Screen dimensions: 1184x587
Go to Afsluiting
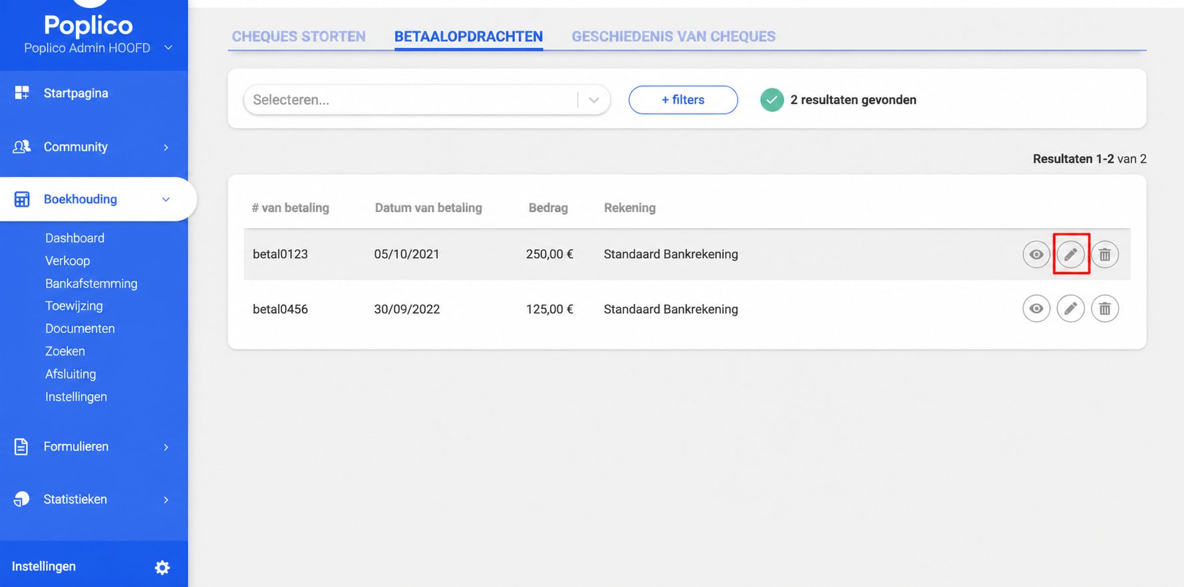pyautogui.click(x=71, y=374)
